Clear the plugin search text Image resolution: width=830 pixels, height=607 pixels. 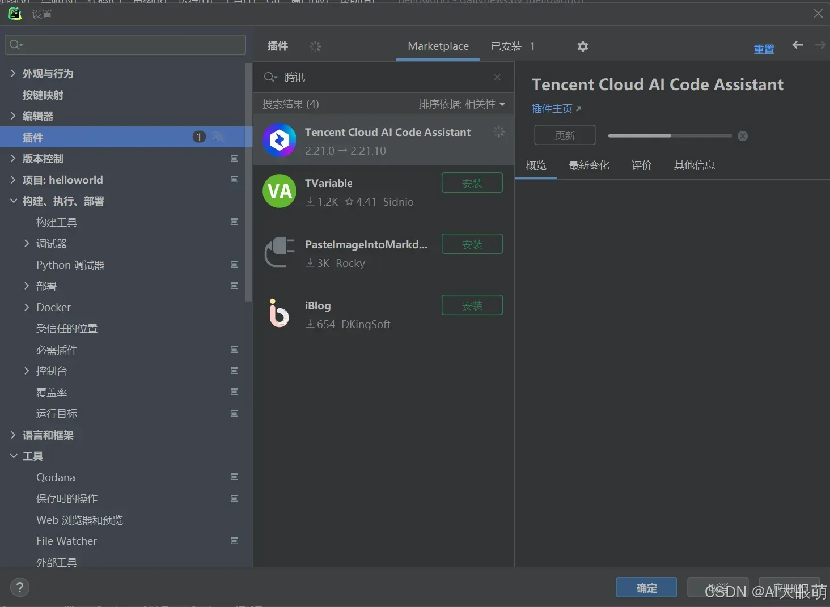(497, 77)
